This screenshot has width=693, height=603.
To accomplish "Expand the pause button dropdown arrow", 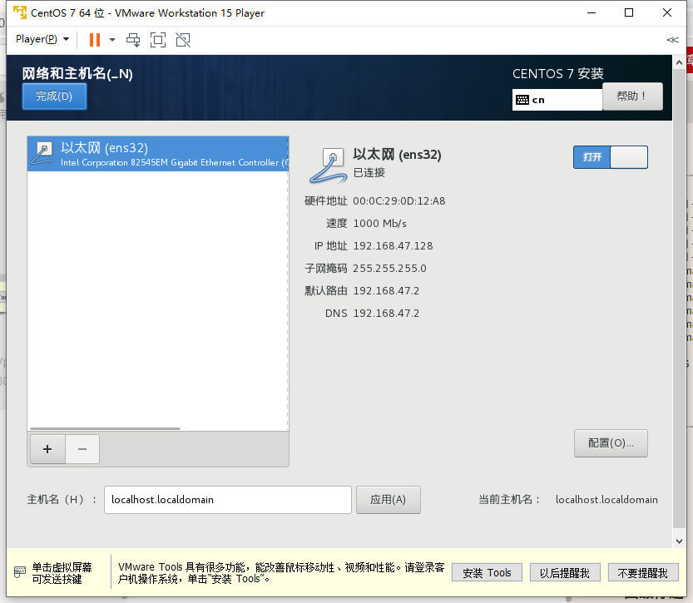I will tap(111, 39).
